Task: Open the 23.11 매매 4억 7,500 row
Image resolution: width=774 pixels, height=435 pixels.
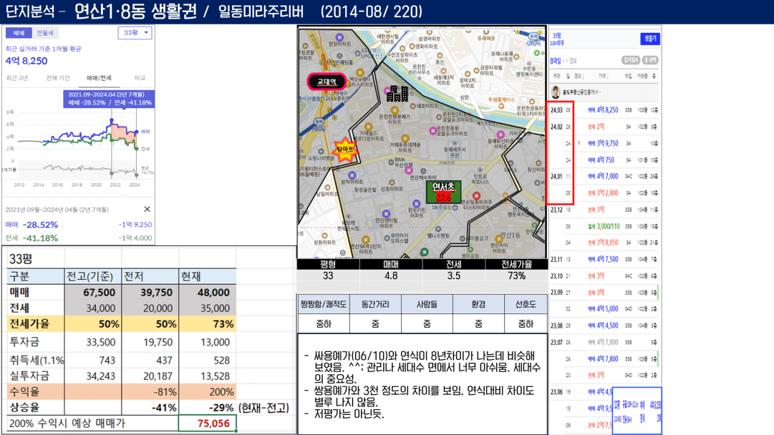Action: (604, 259)
